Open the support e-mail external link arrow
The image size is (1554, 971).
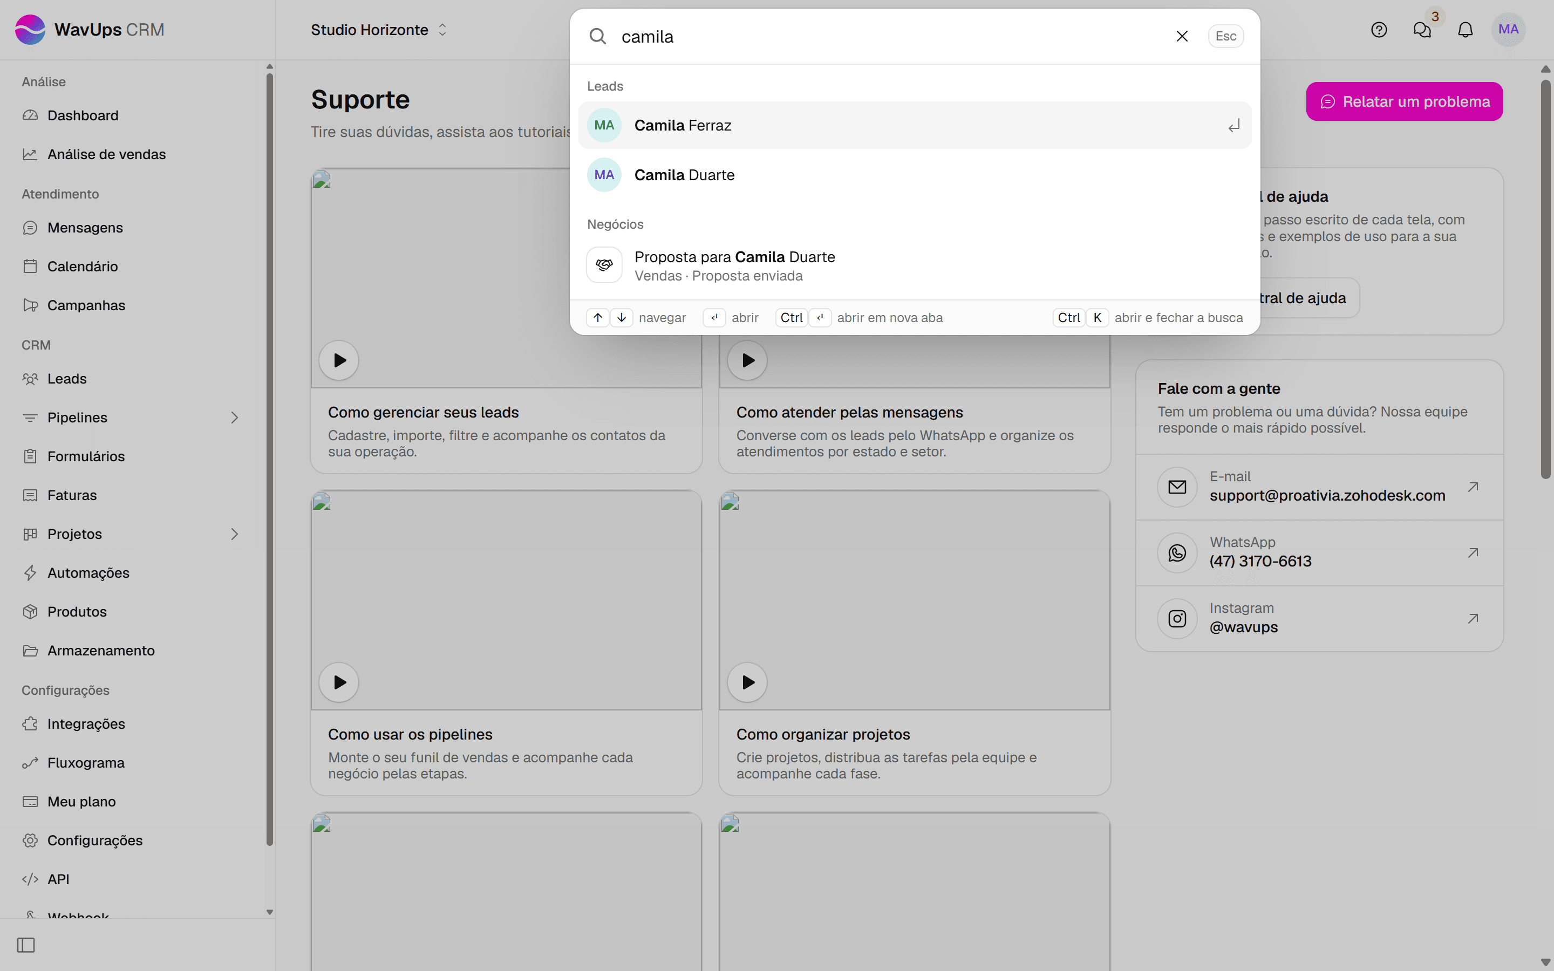[x=1473, y=487]
